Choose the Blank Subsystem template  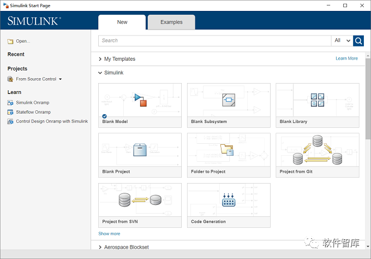[x=228, y=100]
